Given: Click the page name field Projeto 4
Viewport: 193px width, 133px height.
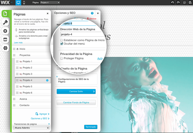Looking at the screenshot, I should [x=79, y=23].
